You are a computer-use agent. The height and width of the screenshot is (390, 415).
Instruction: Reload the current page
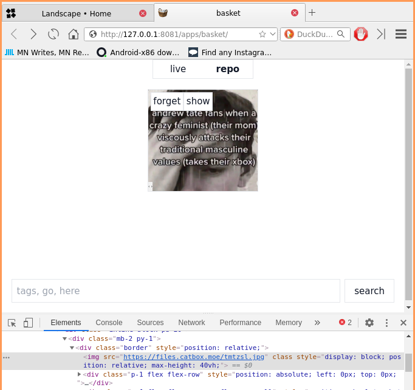tap(53, 35)
